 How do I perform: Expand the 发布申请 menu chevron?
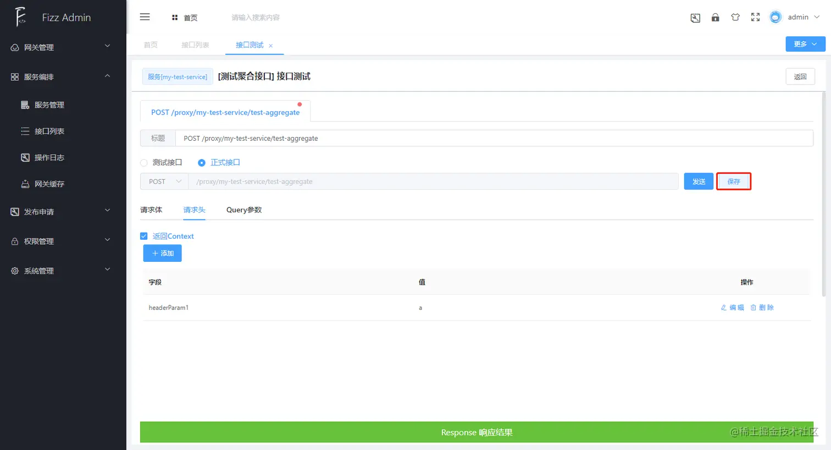108,211
